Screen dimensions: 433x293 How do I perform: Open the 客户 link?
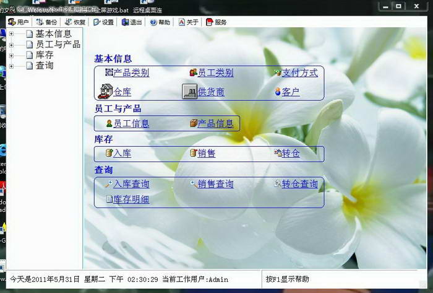point(291,92)
